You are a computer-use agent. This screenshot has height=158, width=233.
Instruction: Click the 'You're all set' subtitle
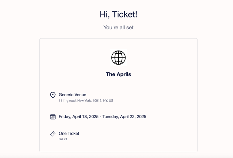coord(119,28)
